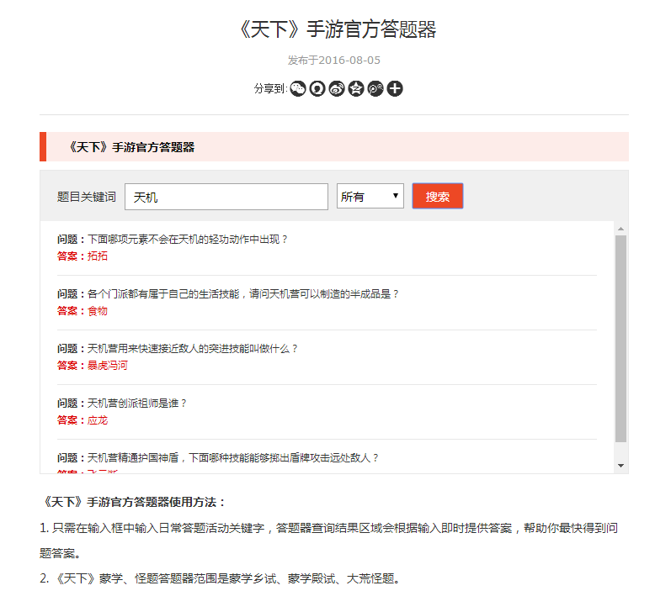The width and height of the screenshot is (655, 612).
Task: Click the red answer 拓拓
Action: pos(98,256)
